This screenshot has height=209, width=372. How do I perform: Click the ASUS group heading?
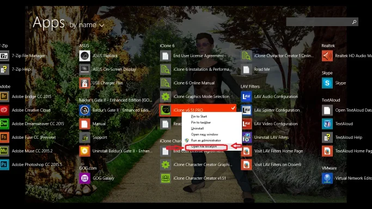tap(84, 46)
